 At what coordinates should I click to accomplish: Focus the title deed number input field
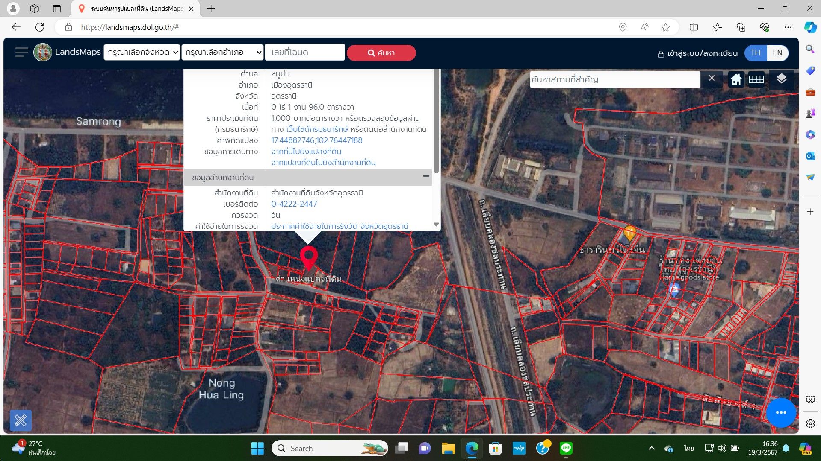(x=305, y=53)
